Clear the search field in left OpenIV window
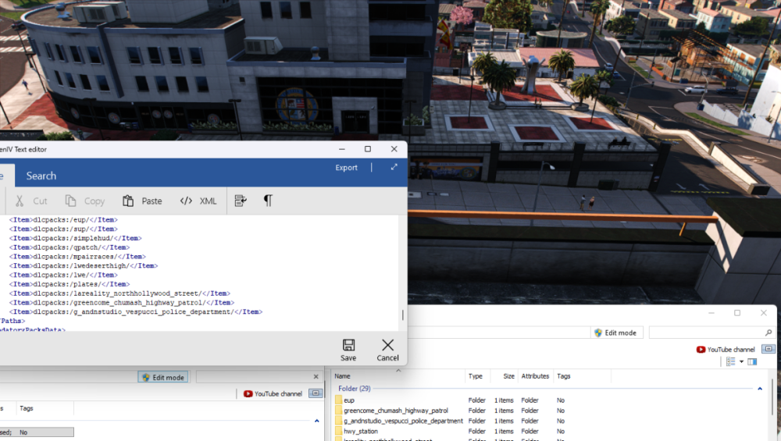This screenshot has width=781, height=441. tap(316, 377)
